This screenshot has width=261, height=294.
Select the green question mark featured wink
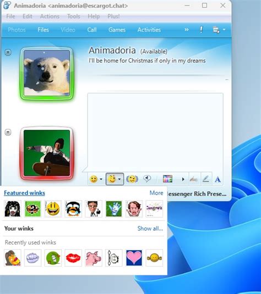(x=32, y=209)
